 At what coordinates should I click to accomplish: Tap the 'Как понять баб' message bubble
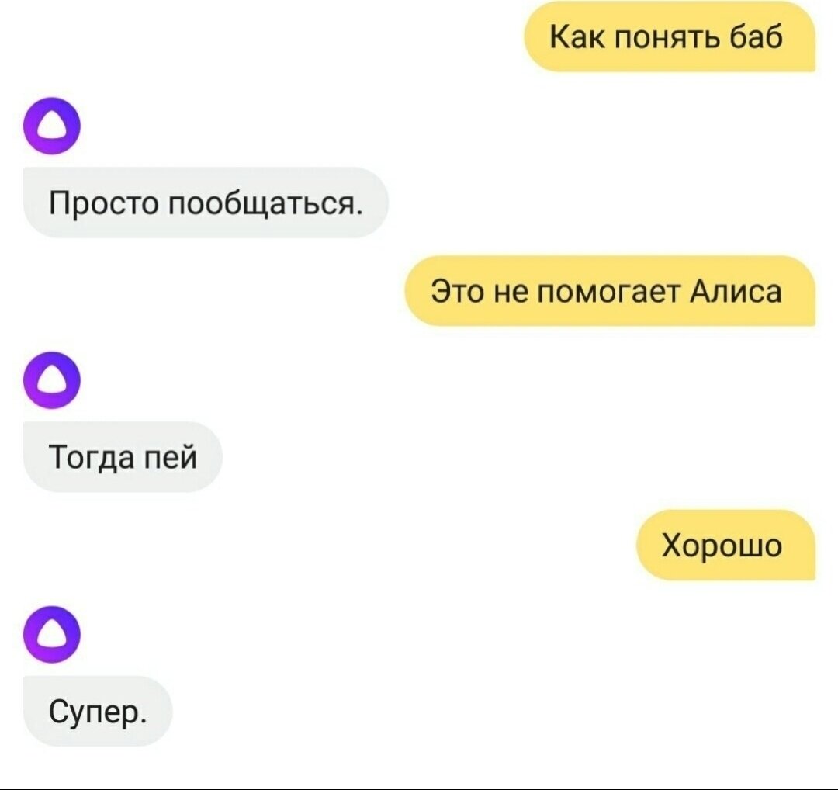point(670,37)
